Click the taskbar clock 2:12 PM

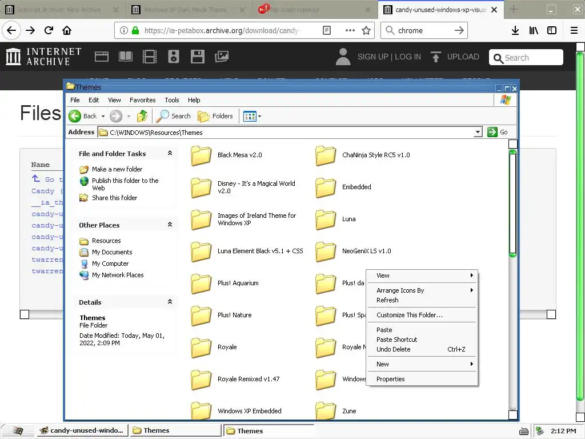click(563, 431)
